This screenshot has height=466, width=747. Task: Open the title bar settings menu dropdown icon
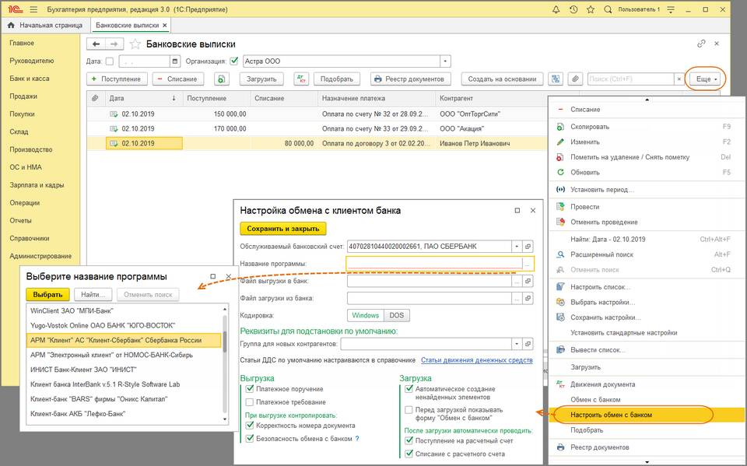(x=671, y=9)
